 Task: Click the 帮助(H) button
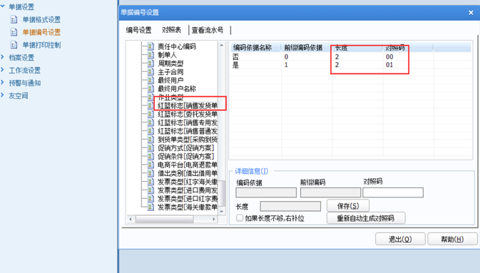tap(452, 239)
